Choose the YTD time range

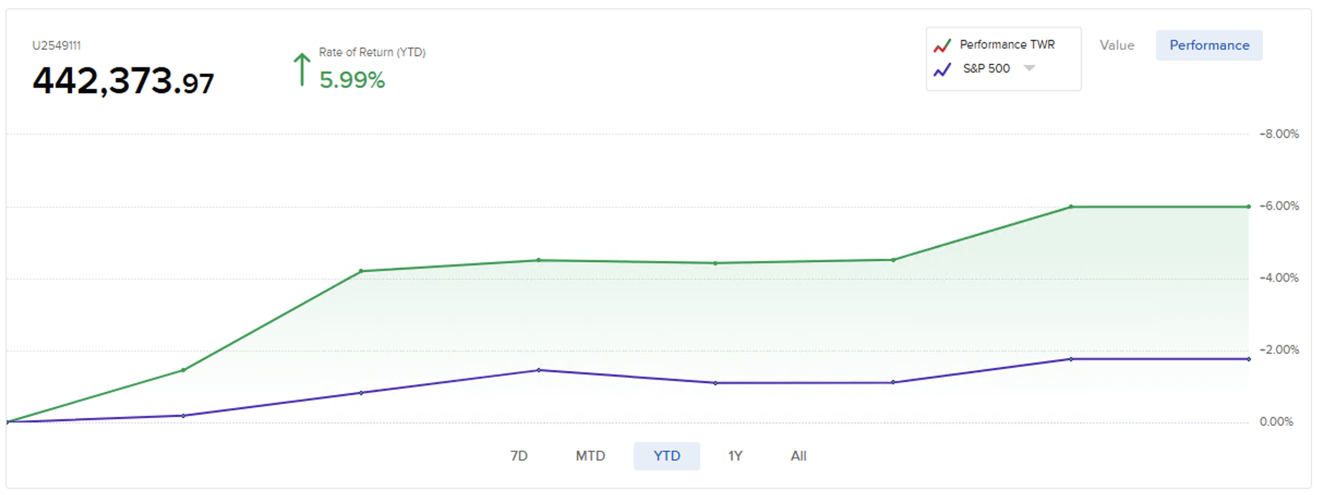[x=666, y=456]
